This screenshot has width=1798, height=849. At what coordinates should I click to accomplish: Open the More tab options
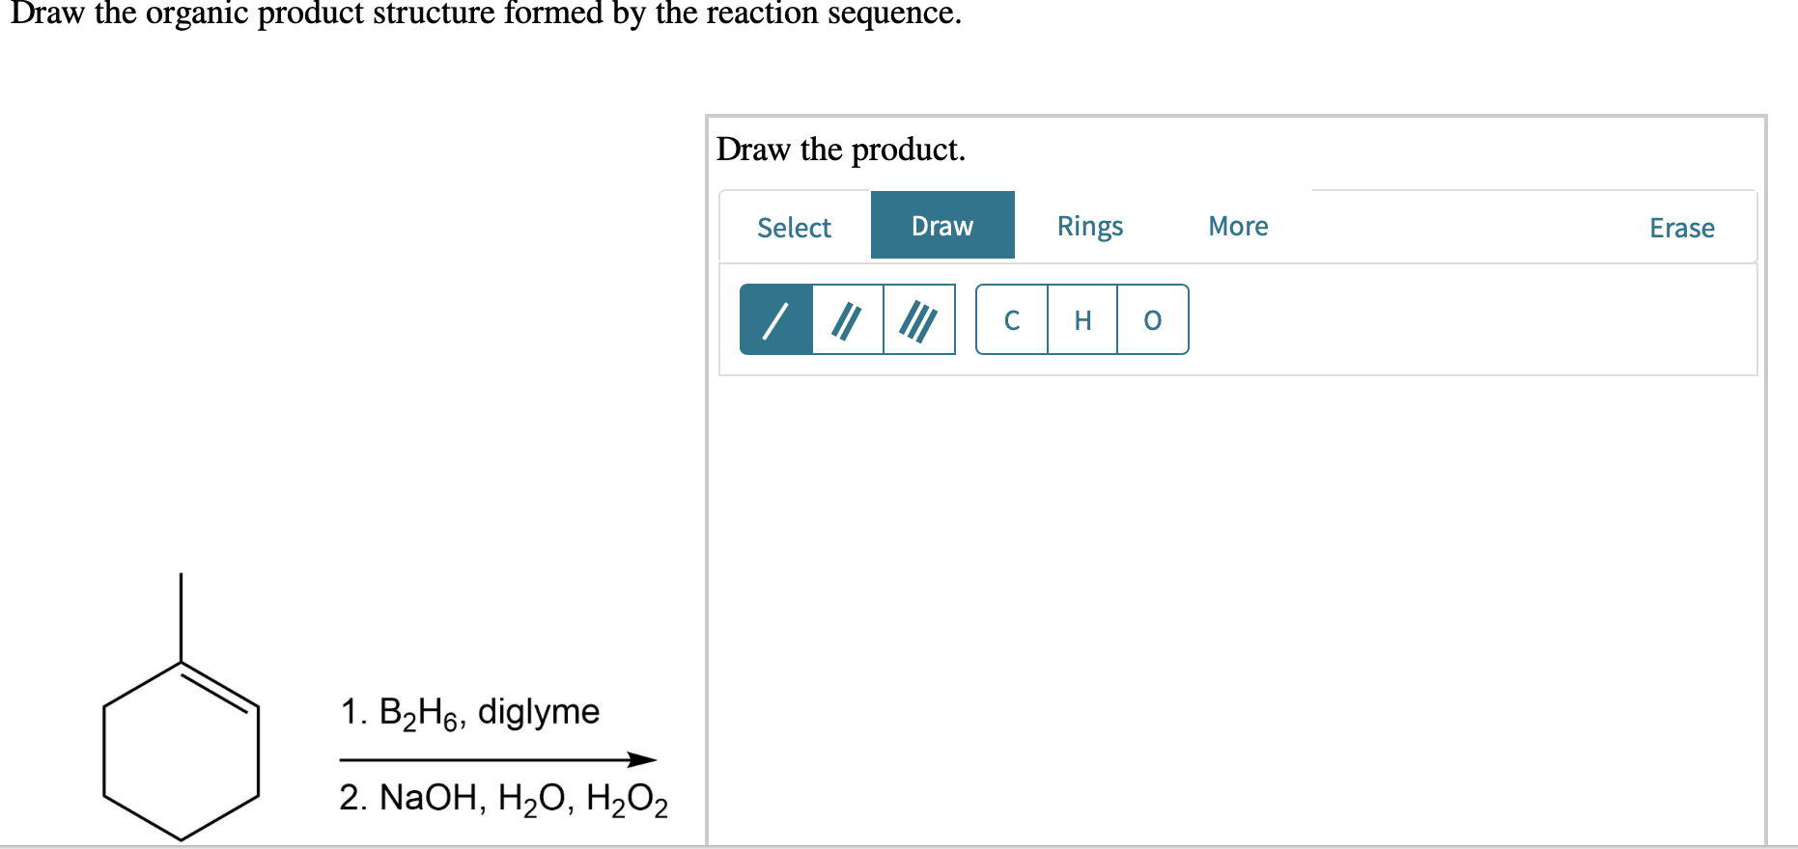(1238, 226)
